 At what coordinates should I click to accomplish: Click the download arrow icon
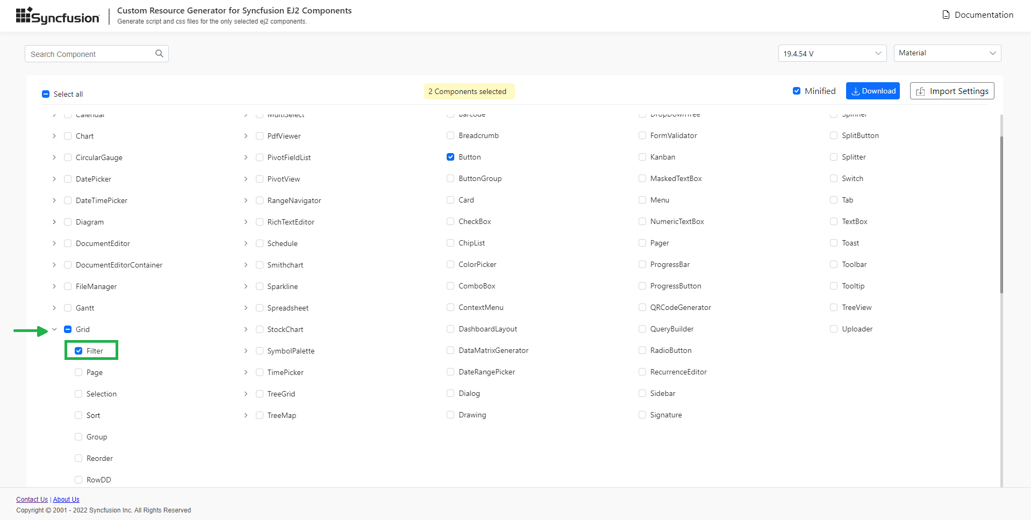coord(855,91)
